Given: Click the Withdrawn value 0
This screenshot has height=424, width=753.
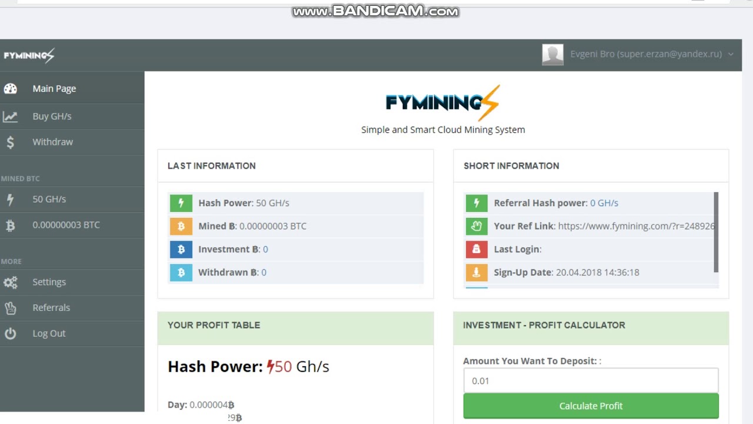Looking at the screenshot, I should 264,273.
